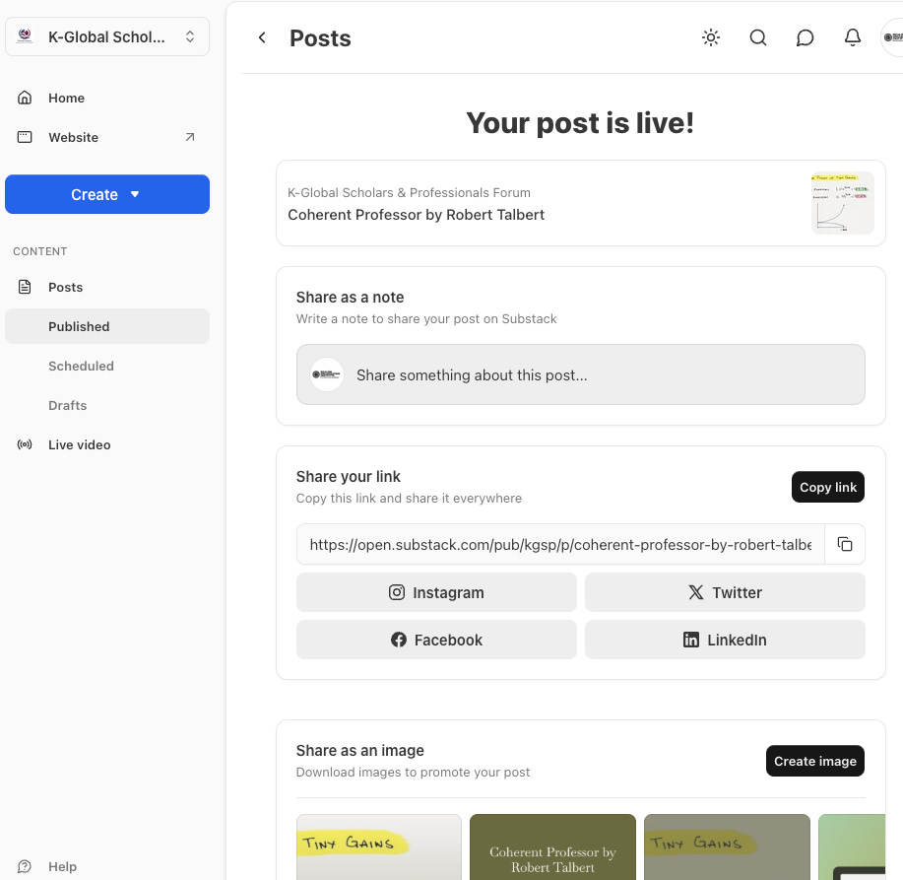
Task: Click the 'Your post is live!' heading
Action: click(580, 123)
